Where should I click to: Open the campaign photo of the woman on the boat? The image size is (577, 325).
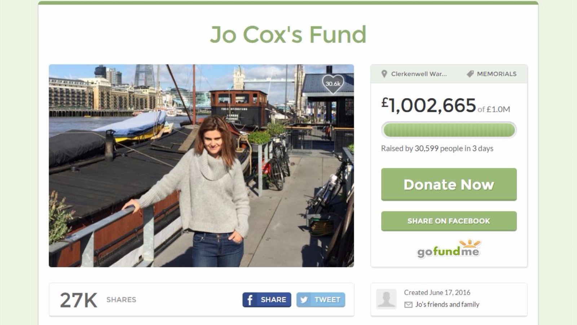(x=201, y=166)
